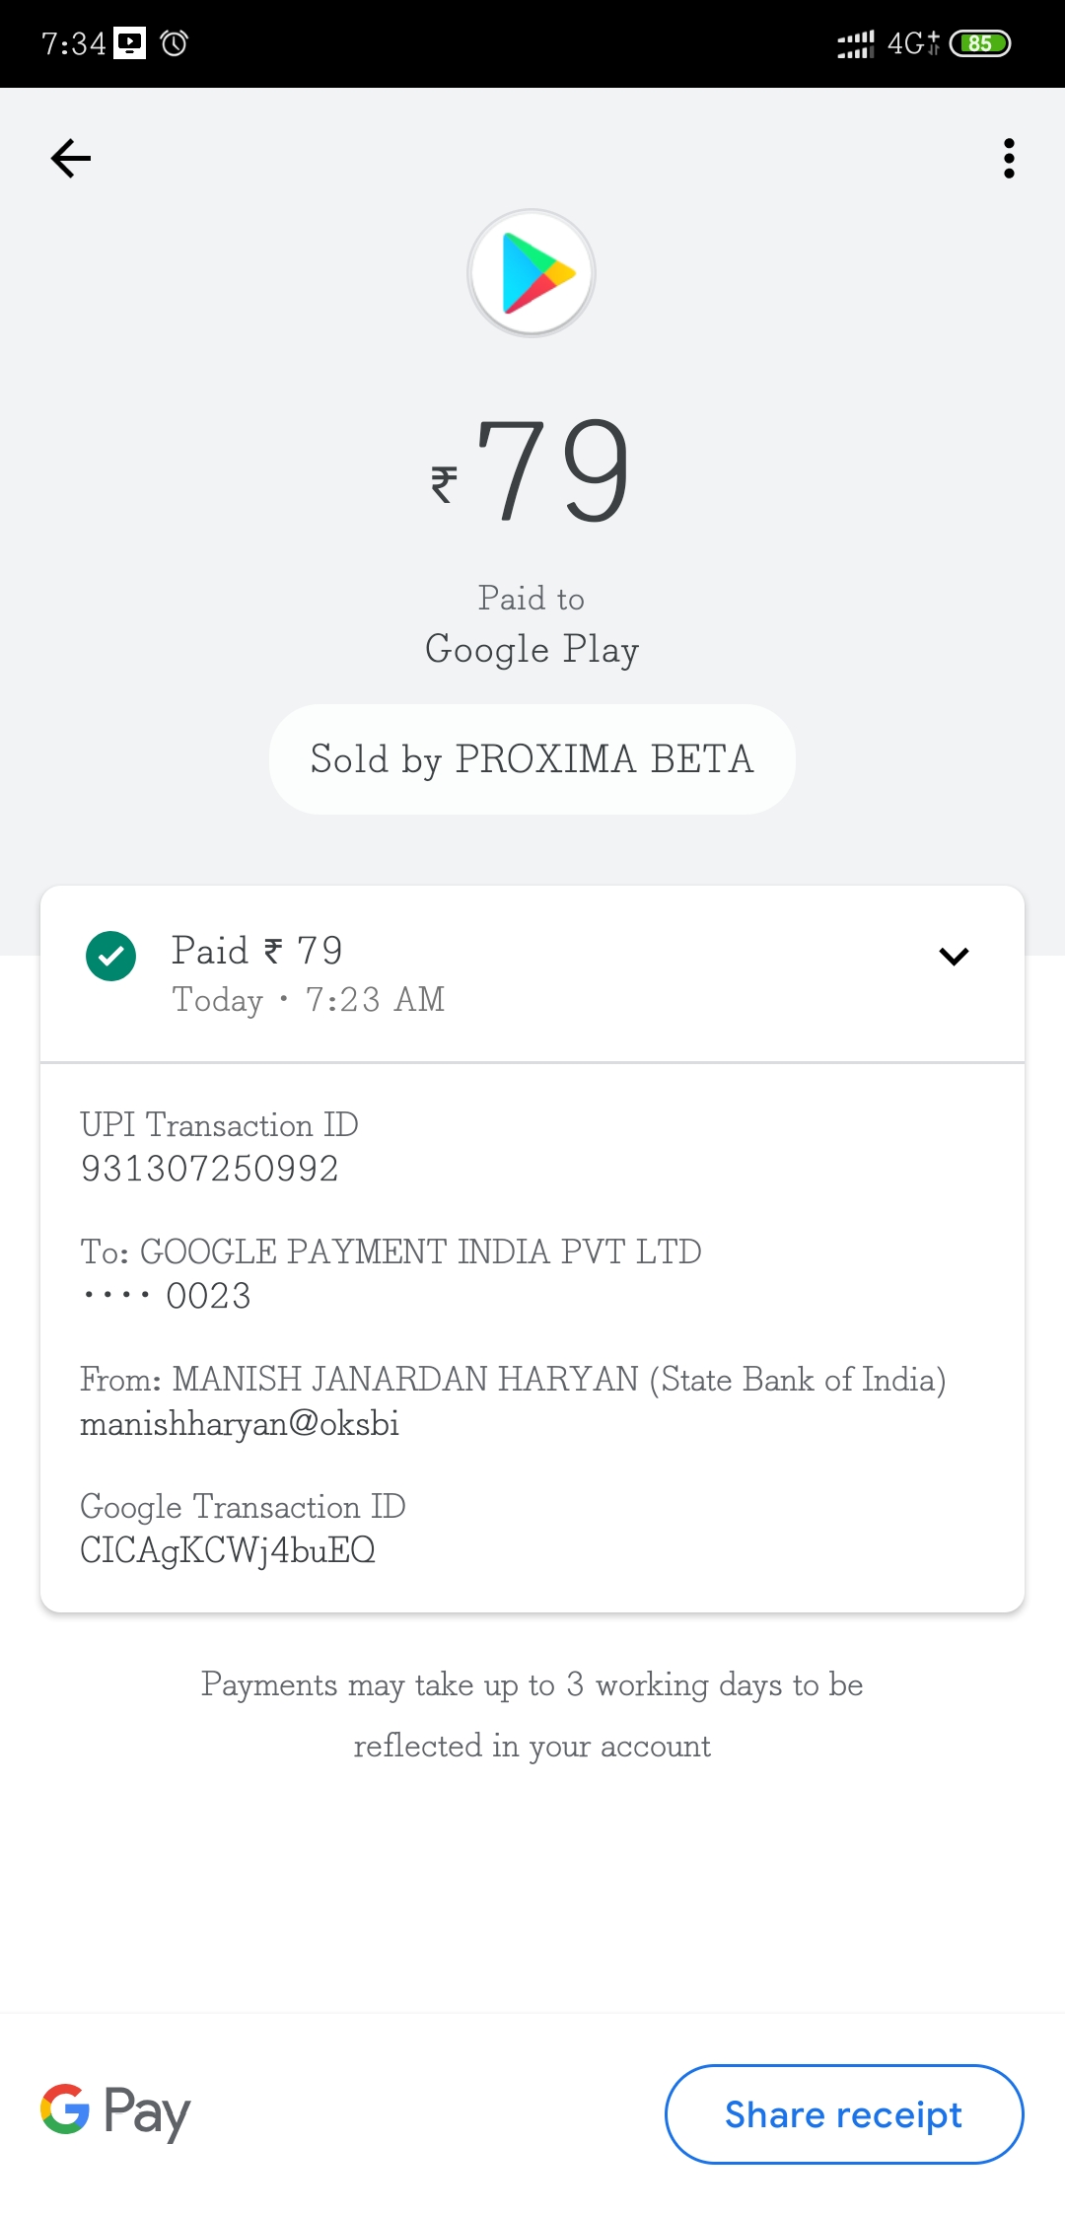Tap the signal strength bars icon
This screenshot has height=2215, width=1065.
(x=855, y=44)
